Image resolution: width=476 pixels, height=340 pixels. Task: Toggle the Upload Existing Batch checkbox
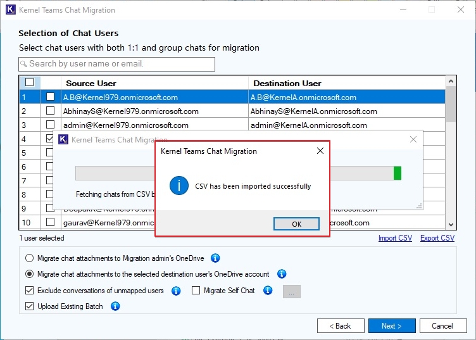30,306
